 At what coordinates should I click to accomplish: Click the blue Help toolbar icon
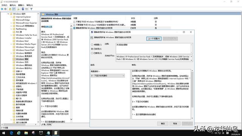coord(23,9)
